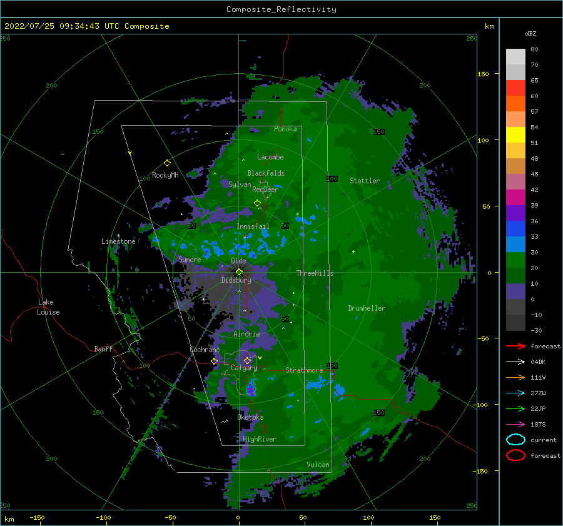Select the slate purple swatch between 10 and 0

[x=515, y=291]
